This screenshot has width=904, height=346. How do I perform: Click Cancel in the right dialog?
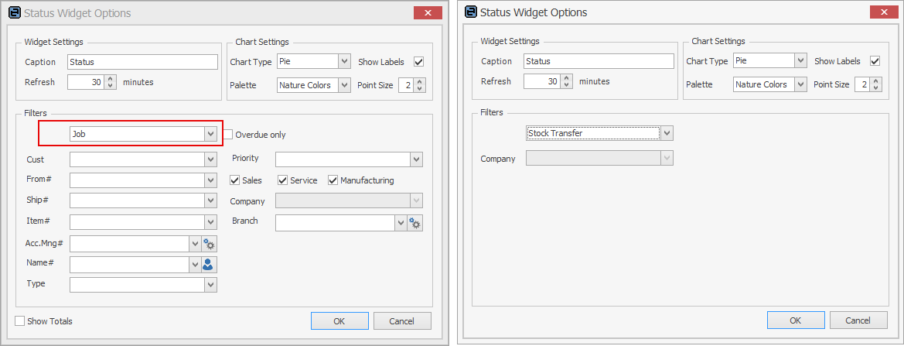[858, 320]
